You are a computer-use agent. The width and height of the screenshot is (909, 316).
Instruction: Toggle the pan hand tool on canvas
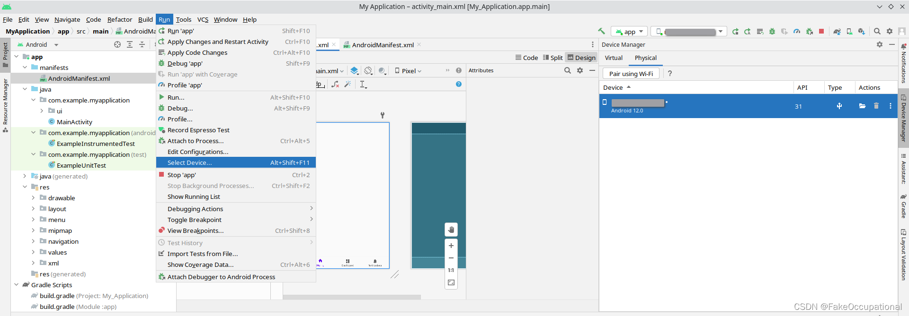[x=451, y=230]
